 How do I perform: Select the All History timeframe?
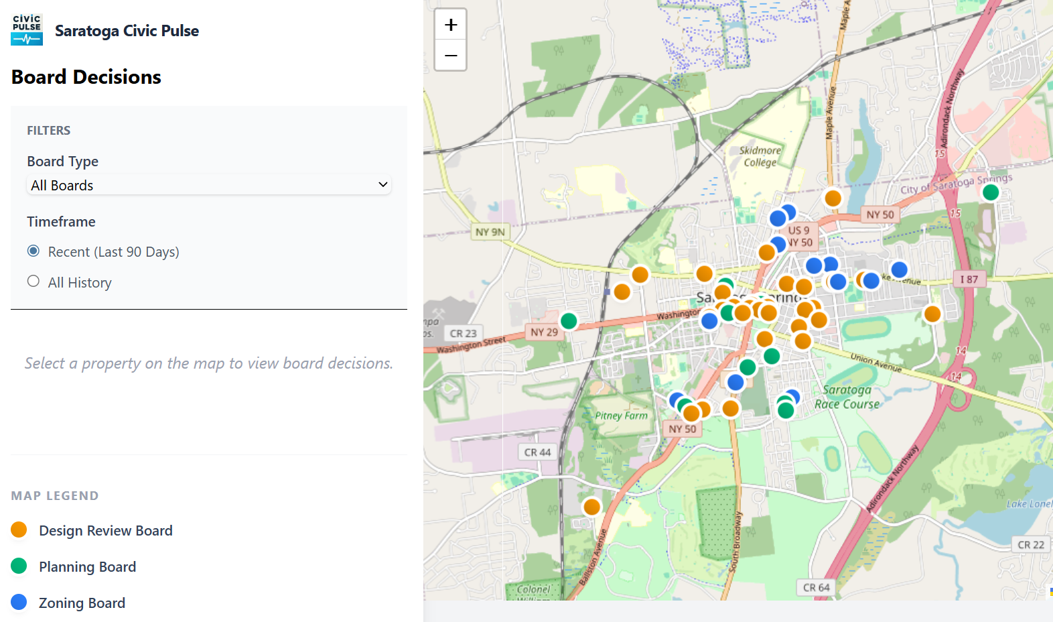pos(33,282)
